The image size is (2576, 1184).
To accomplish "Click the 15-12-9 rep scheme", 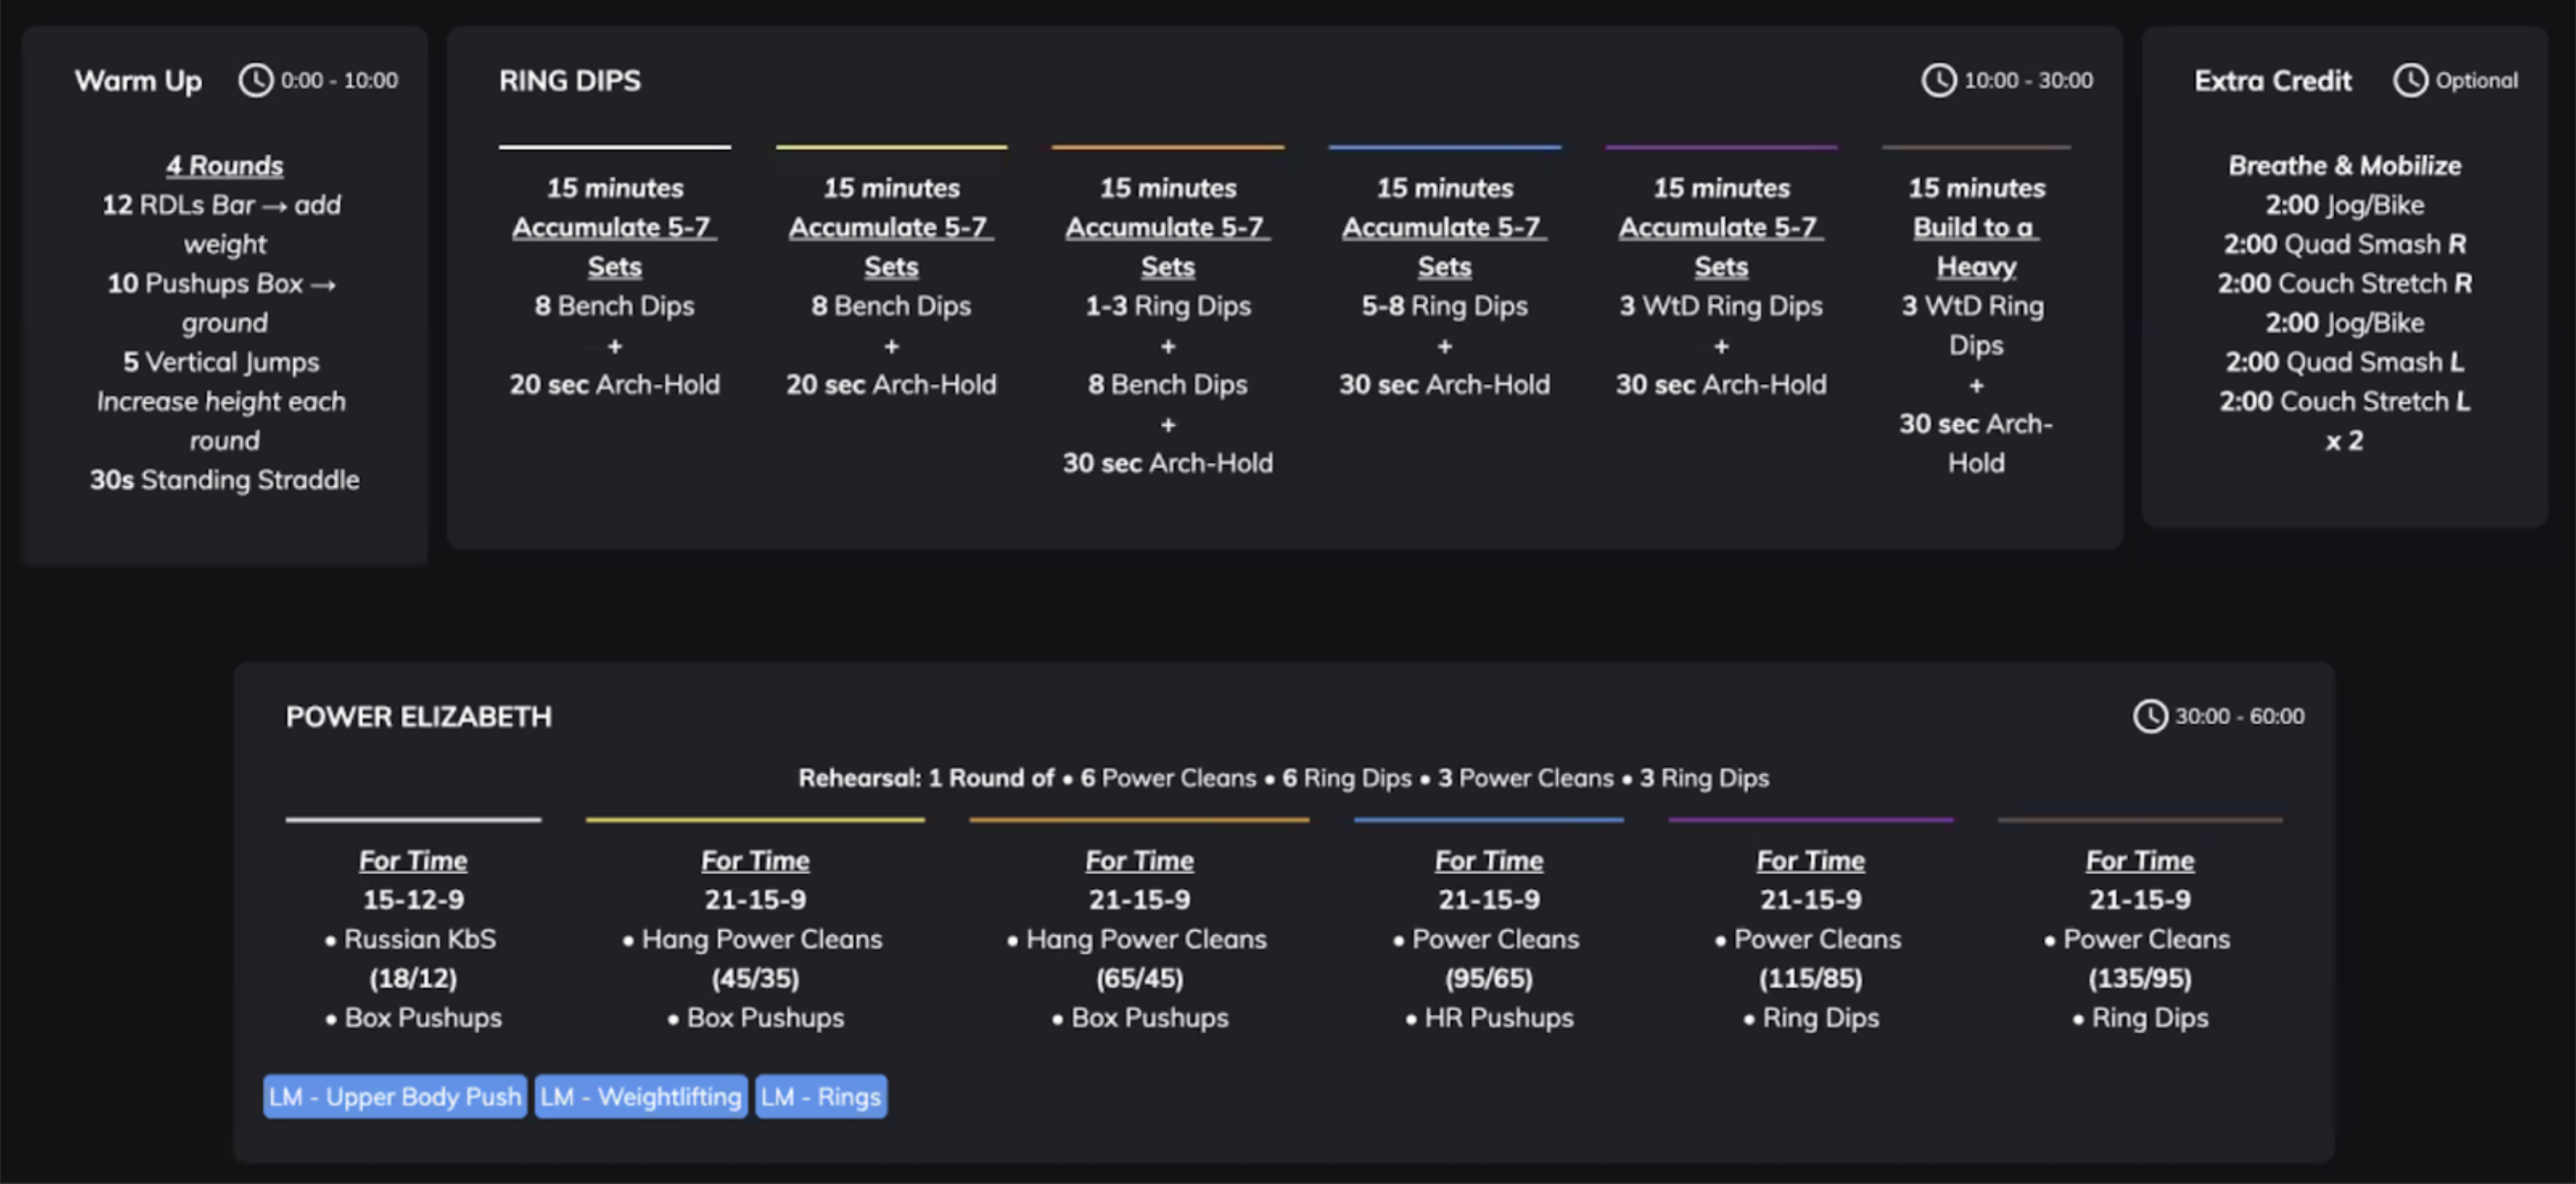I will (x=413, y=899).
